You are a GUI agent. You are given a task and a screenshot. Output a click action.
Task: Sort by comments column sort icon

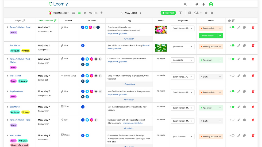(233, 21)
